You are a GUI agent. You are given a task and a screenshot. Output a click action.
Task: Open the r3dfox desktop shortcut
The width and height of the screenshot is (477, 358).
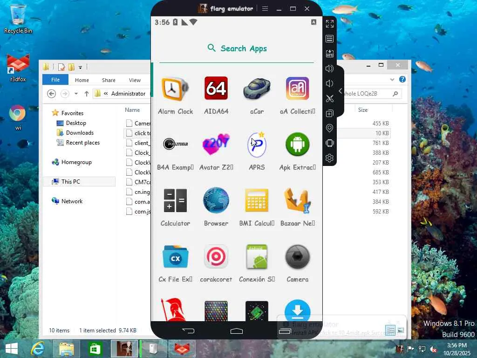click(18, 68)
